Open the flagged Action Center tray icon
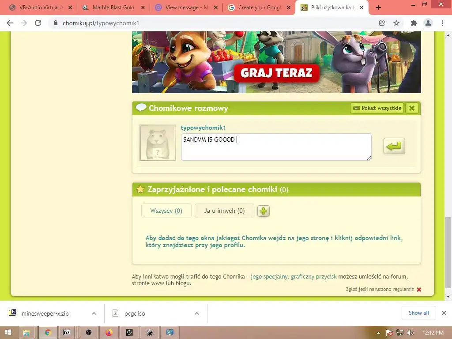 389,333
